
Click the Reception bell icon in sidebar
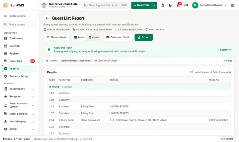[6, 96]
